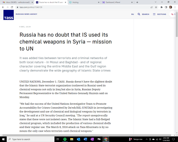The width and height of the screenshot is (178, 142).
Task: Open Spotify from the taskbar
Action: pyautogui.click(x=65, y=139)
